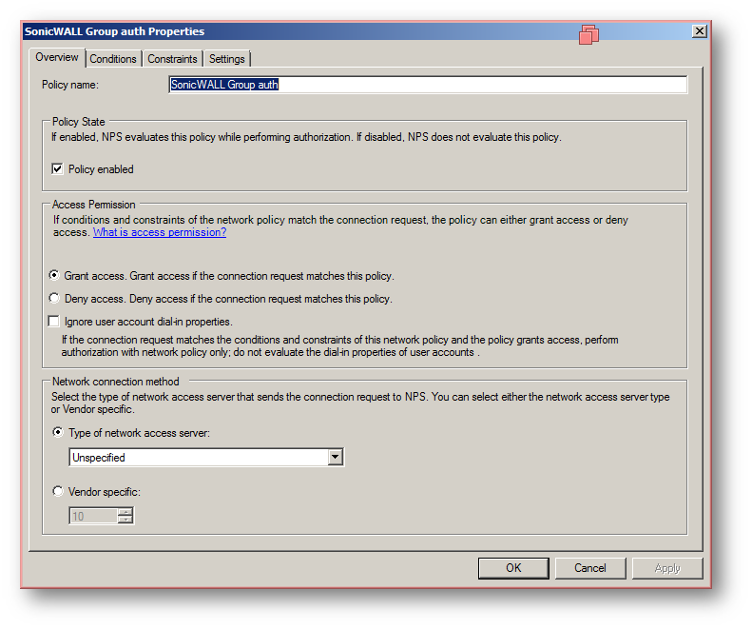Decrease the vendor specific value with down arrow
The height and width of the screenshot is (629, 752).
point(125,520)
